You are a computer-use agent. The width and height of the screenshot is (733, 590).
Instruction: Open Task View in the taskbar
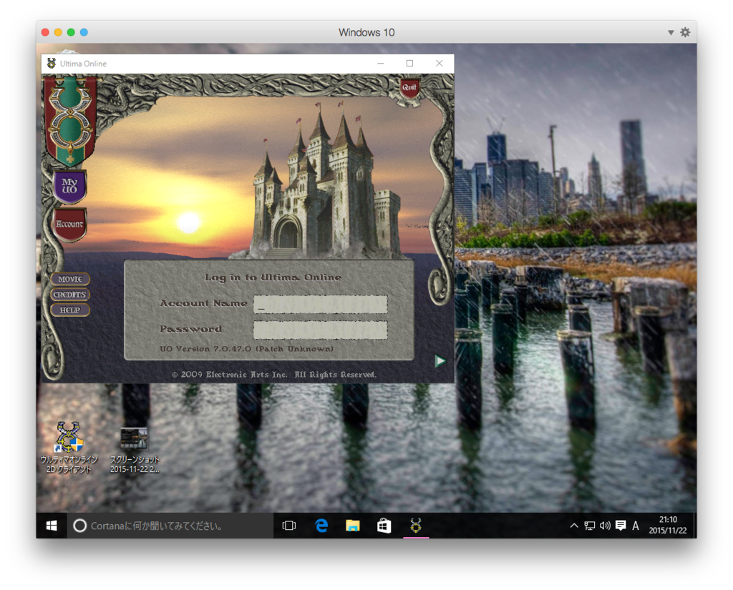289,526
